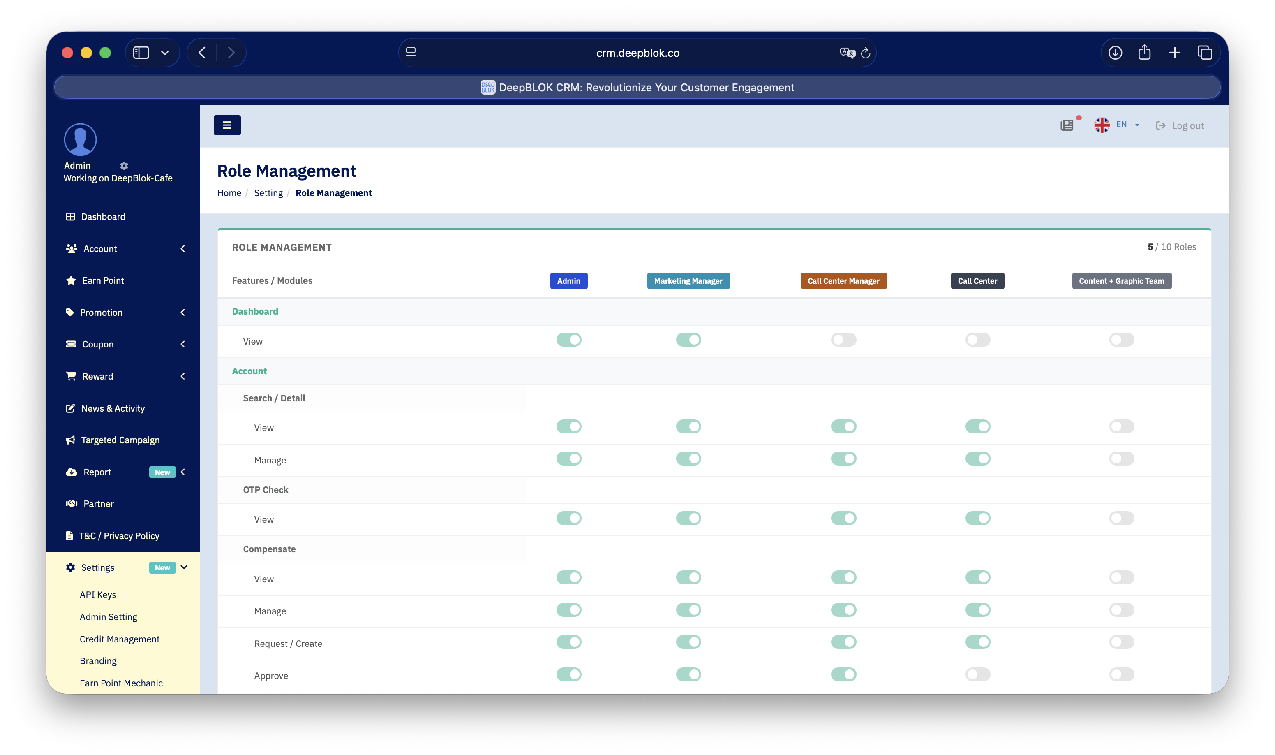Show tab overview icon
The width and height of the screenshot is (1275, 755).
pyautogui.click(x=1204, y=52)
